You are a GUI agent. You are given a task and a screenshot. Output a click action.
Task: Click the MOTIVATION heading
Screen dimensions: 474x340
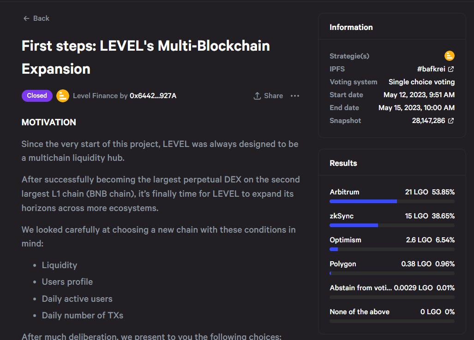click(x=48, y=122)
